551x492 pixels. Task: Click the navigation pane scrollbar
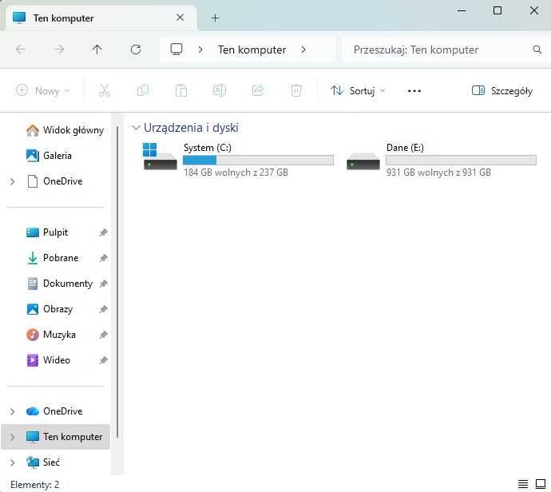point(117,282)
